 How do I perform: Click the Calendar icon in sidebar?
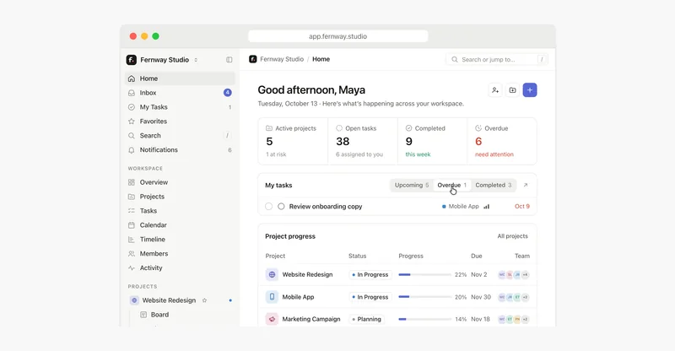pyautogui.click(x=132, y=224)
